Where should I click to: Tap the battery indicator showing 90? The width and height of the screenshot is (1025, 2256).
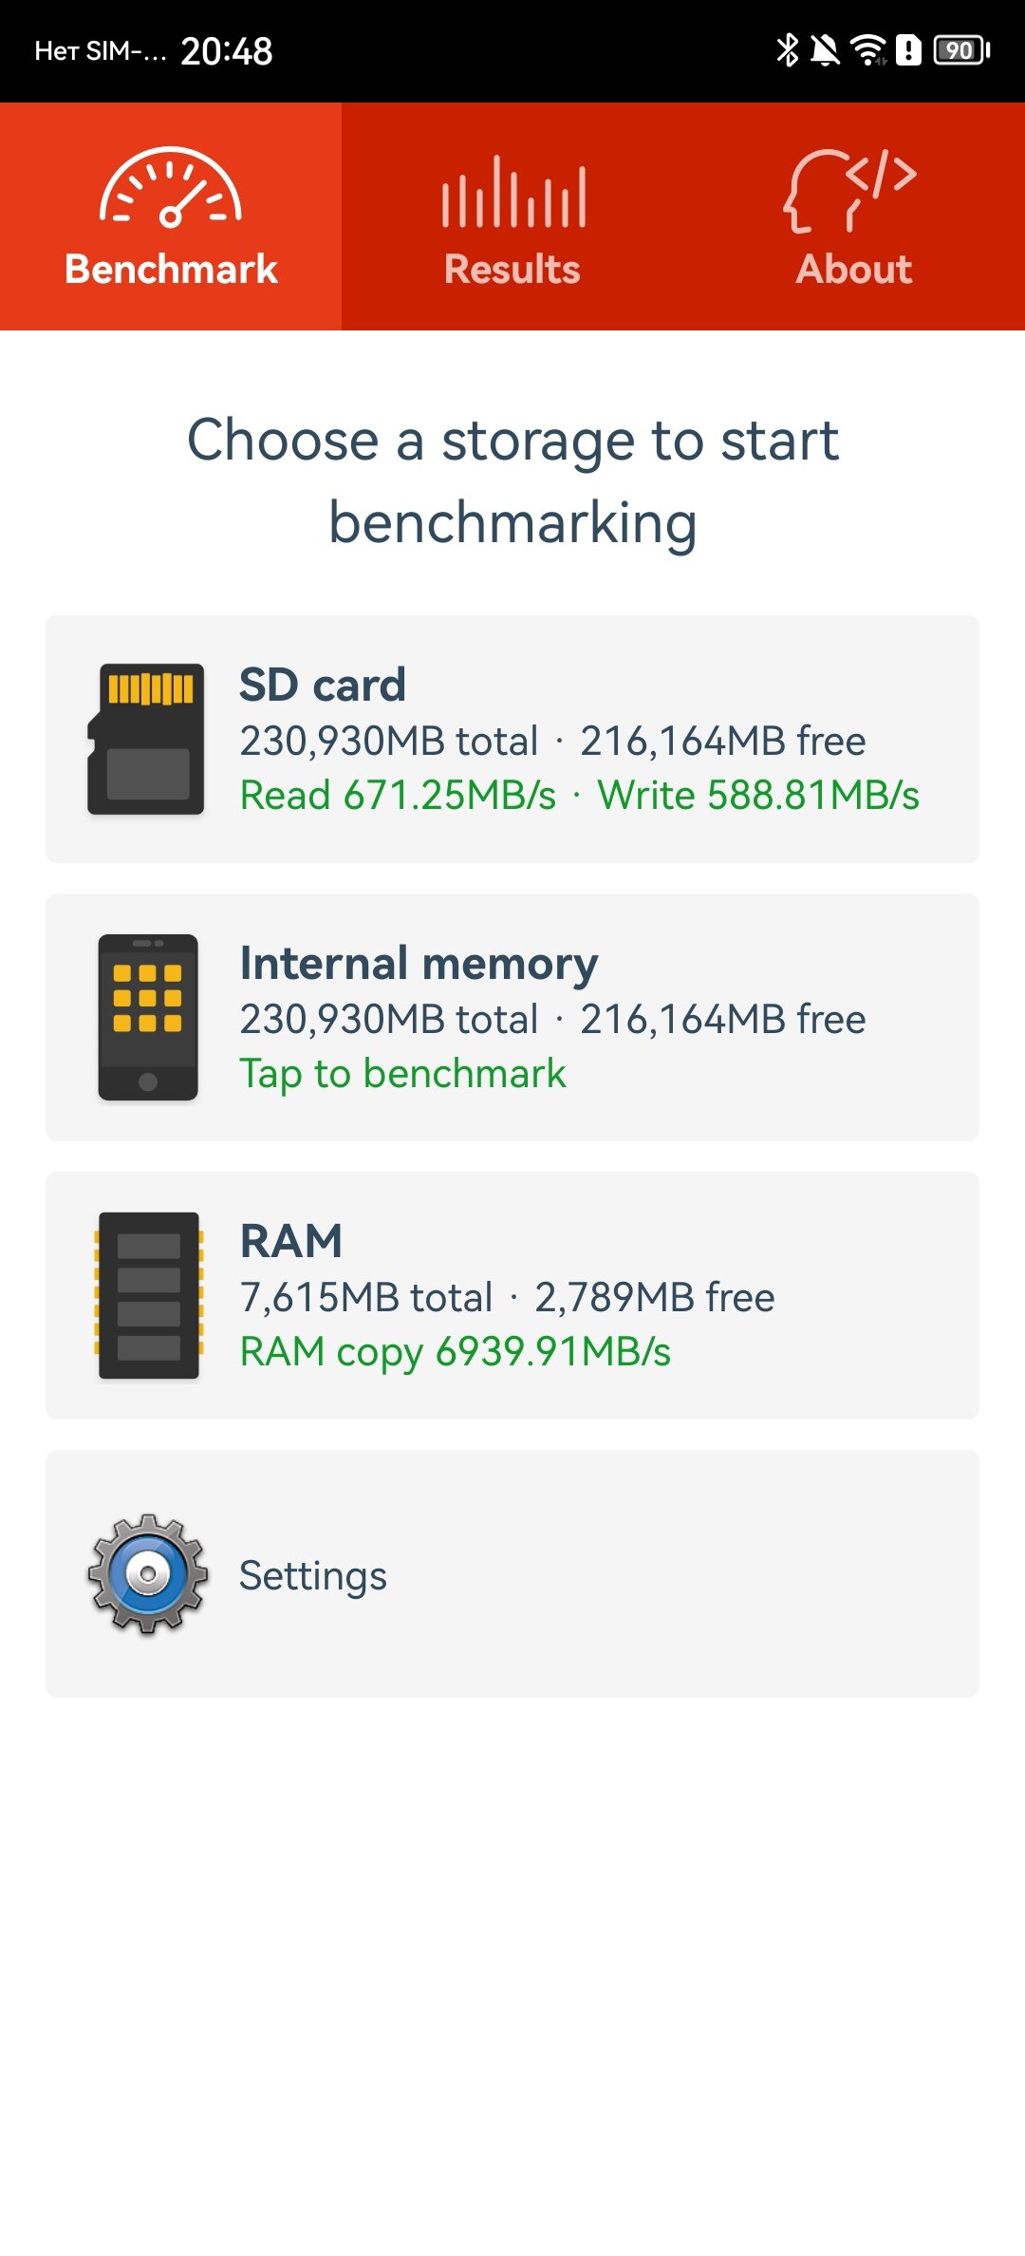pos(961,50)
